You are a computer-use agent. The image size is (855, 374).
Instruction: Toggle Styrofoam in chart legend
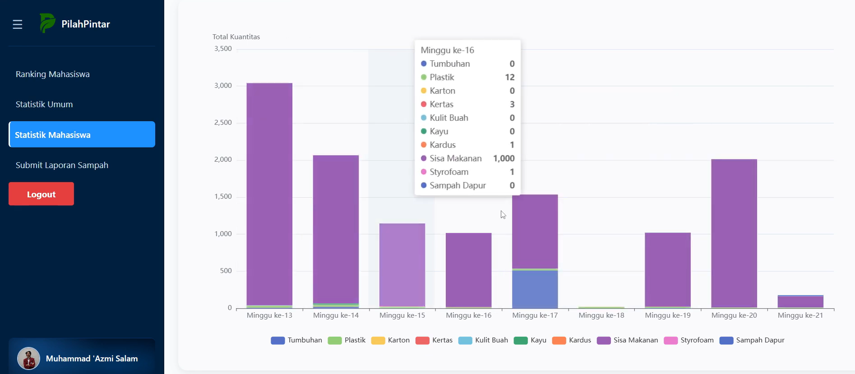pos(689,340)
